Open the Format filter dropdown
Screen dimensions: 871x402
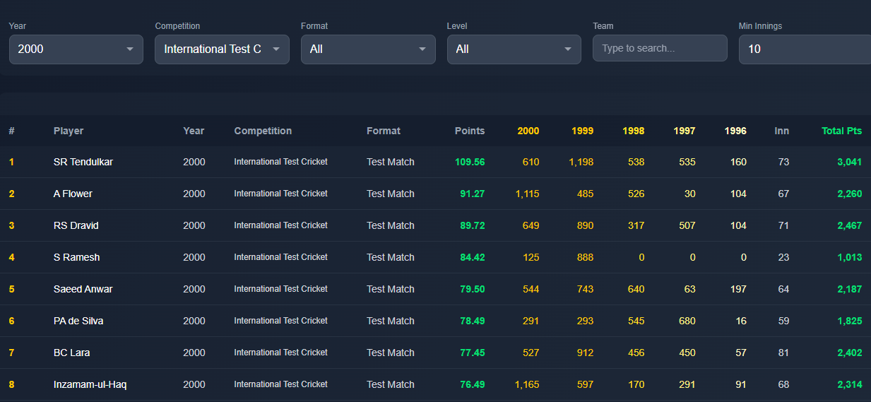pos(367,49)
